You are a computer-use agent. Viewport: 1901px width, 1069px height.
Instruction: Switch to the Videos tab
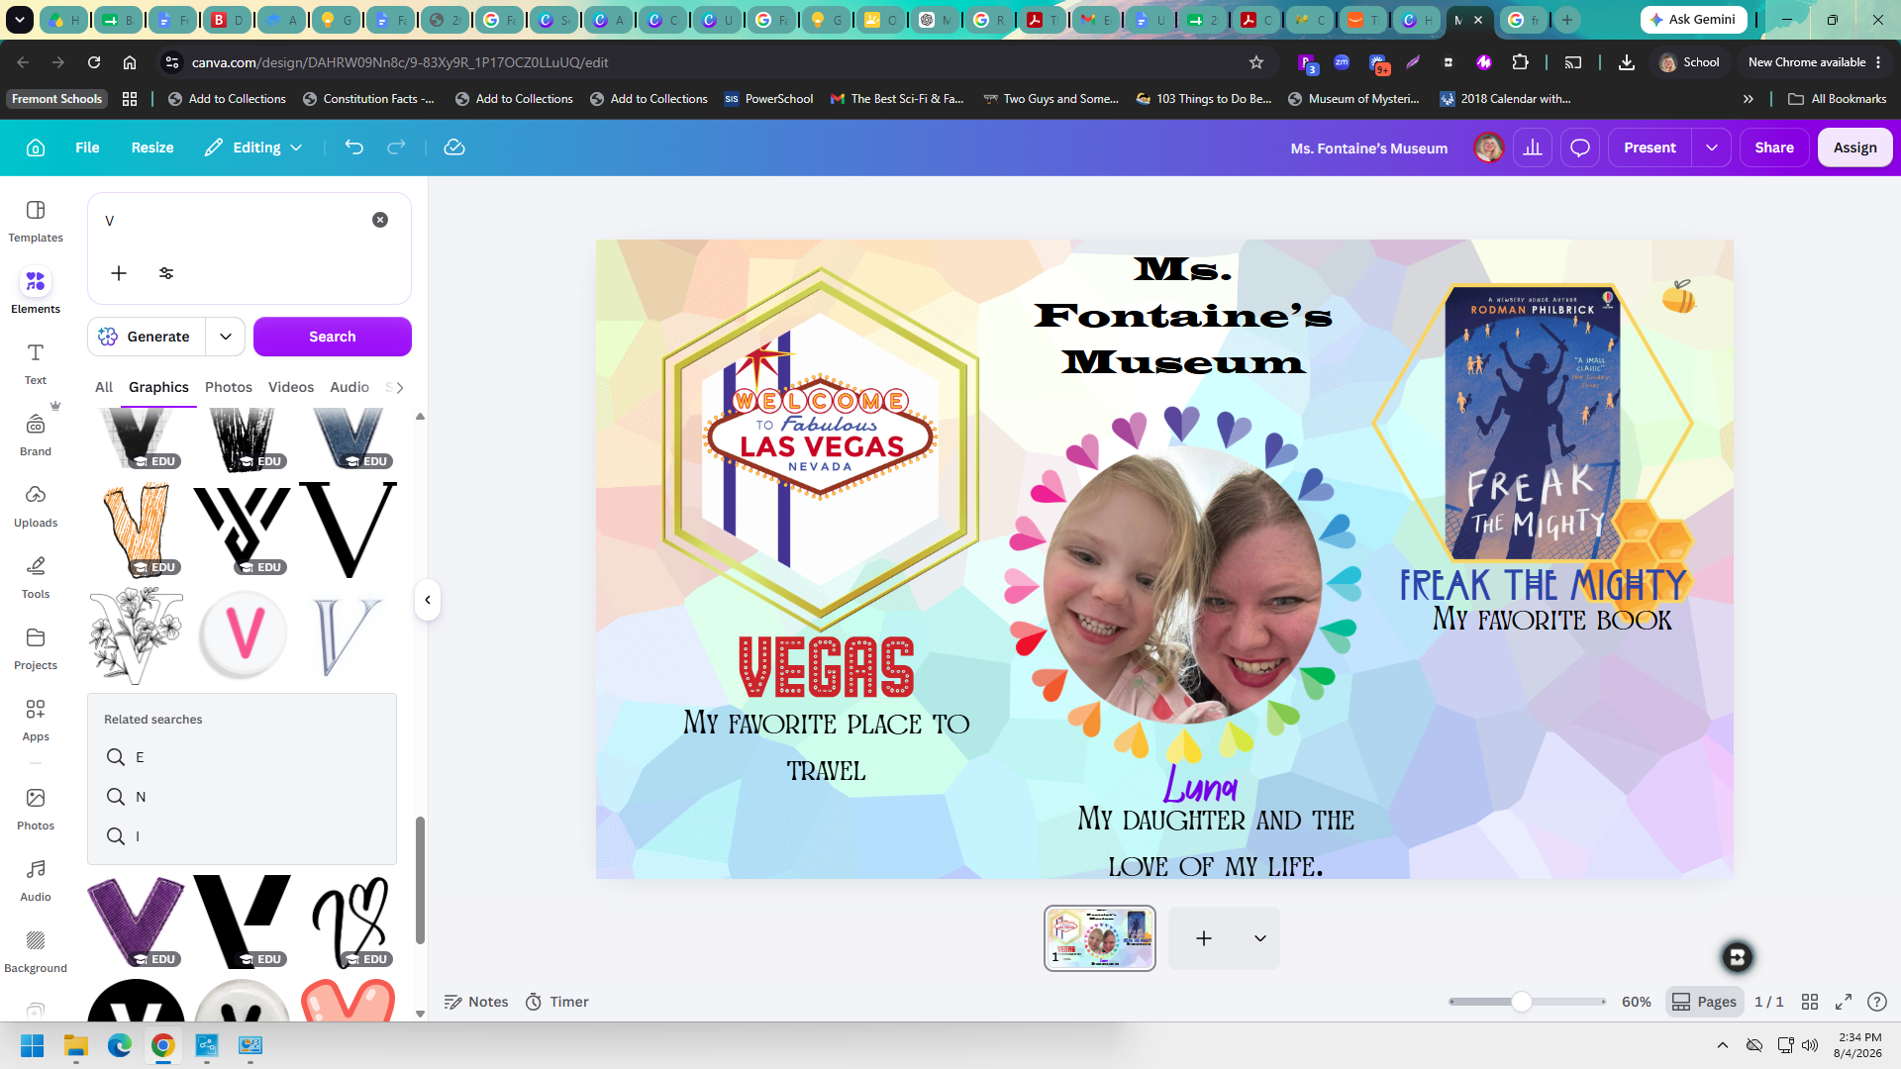291,387
